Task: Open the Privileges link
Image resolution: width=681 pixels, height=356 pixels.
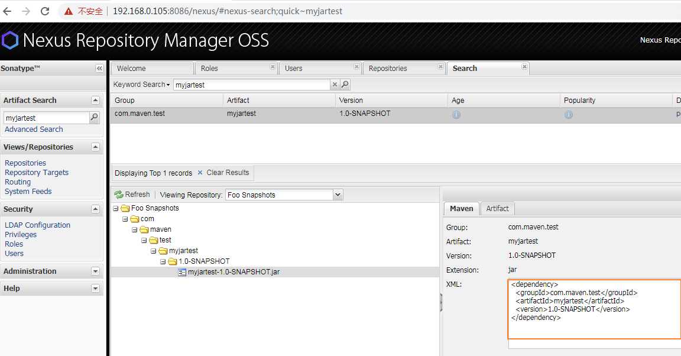Action: 21,235
